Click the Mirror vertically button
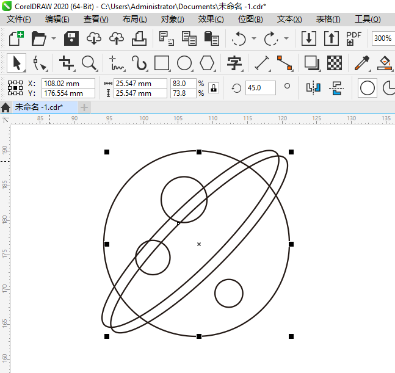 point(336,88)
